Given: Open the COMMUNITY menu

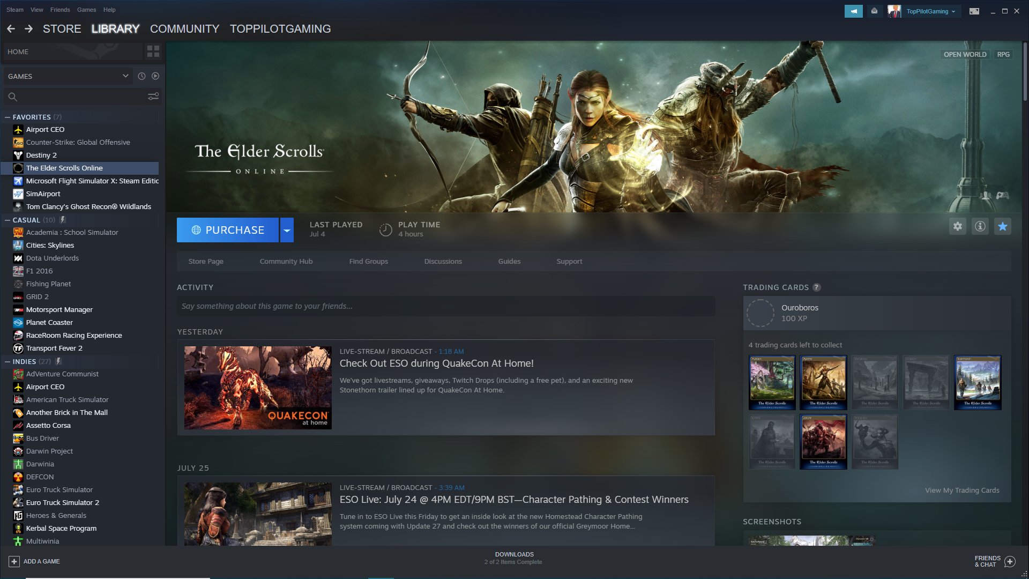Looking at the screenshot, I should (184, 29).
